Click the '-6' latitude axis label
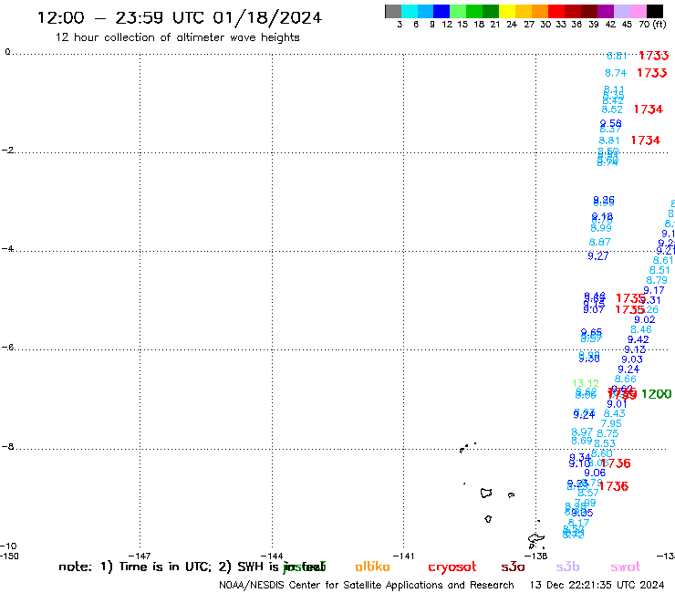 7,348
